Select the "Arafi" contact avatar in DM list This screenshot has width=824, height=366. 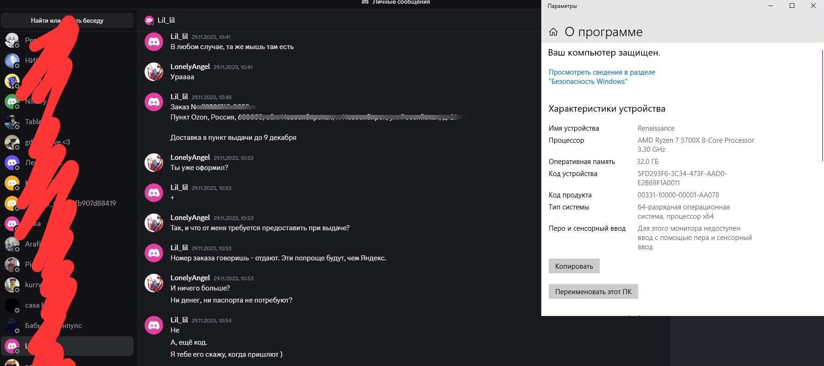pyautogui.click(x=12, y=244)
